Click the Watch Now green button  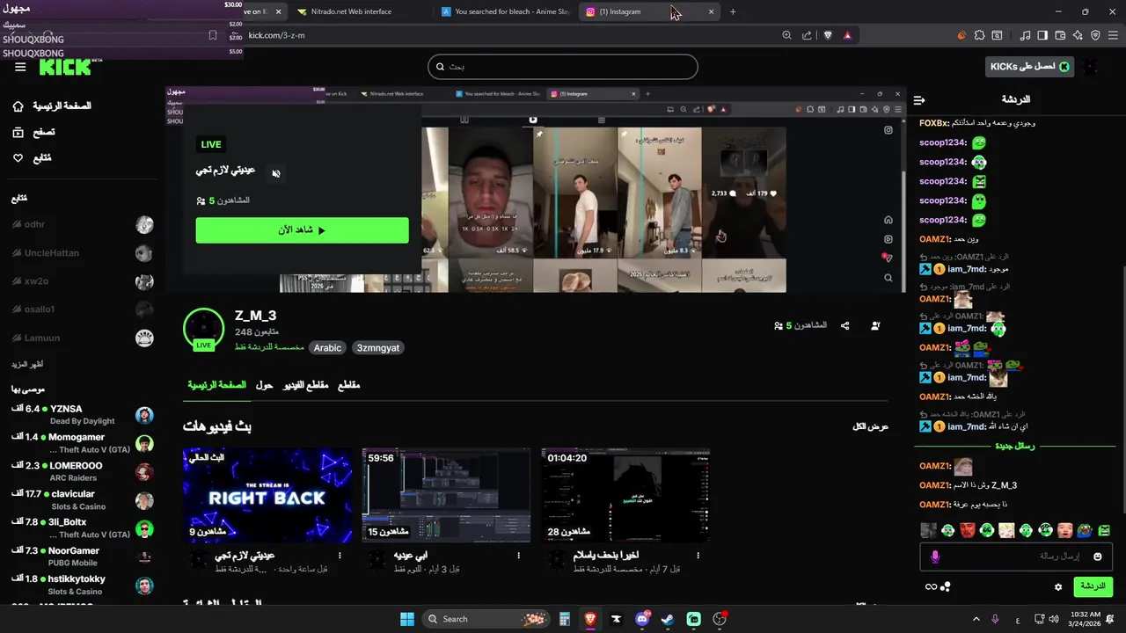coord(302,230)
